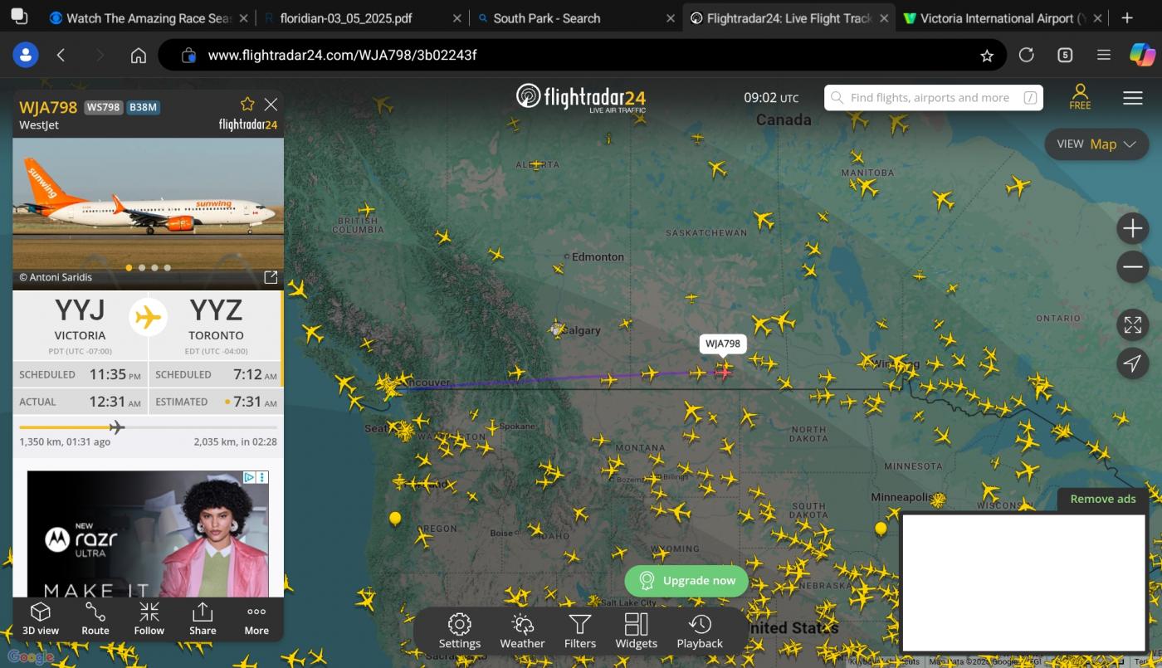Screen dimensions: 1162x668
Task: Close the South Park search tab
Action: (x=671, y=18)
